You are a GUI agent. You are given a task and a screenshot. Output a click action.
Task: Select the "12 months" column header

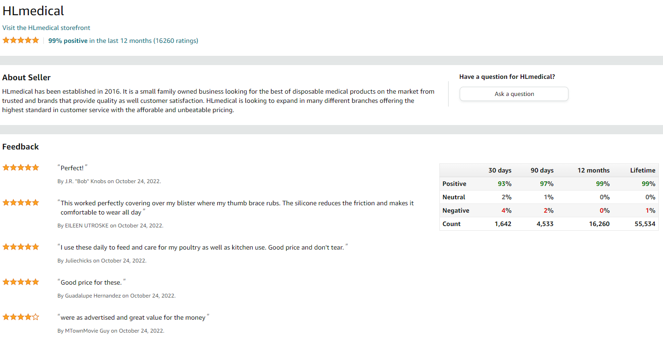coord(593,170)
